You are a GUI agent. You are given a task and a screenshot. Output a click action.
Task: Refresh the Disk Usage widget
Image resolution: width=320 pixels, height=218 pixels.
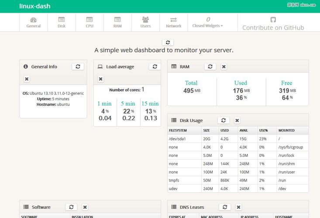tap(224, 120)
